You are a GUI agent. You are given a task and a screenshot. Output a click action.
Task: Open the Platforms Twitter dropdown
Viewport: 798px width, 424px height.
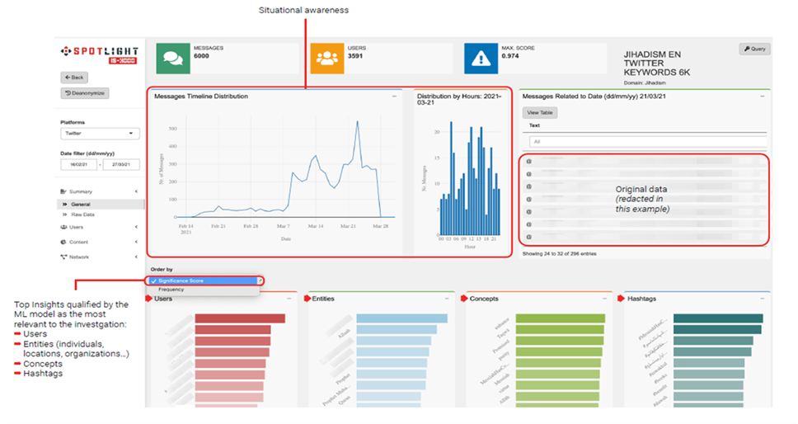tap(100, 134)
